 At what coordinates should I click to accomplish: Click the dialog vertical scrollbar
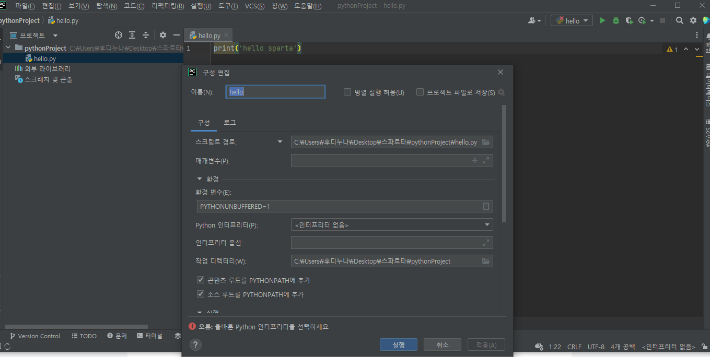(x=504, y=163)
